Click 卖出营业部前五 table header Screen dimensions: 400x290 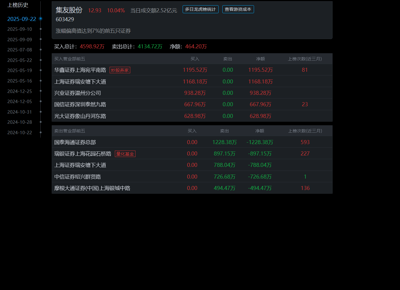coord(70,131)
